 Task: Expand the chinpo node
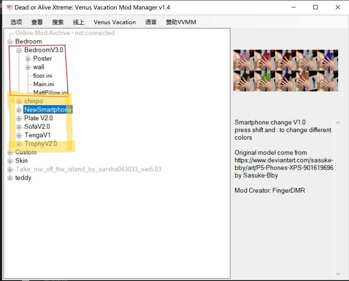pyautogui.click(x=19, y=101)
